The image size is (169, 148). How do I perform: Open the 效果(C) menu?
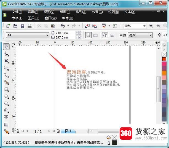tap(97, 12)
